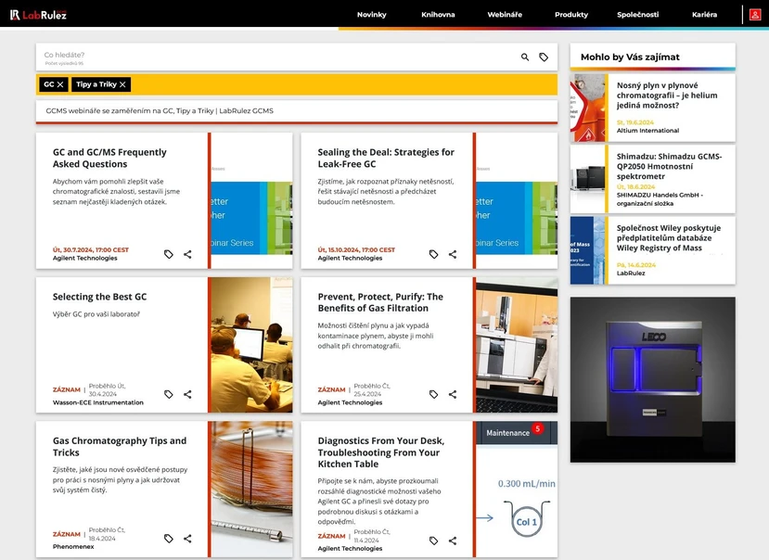Share the GC and GC/MS Frequently Asked Questions webinar
Screen dimensions: 769x560
(x=187, y=254)
